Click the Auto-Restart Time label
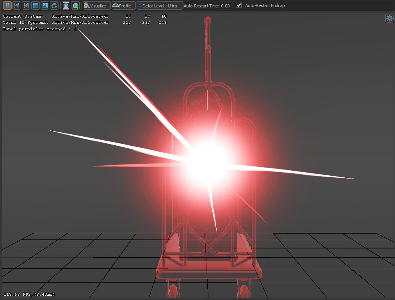395x300 pixels. (x=201, y=6)
